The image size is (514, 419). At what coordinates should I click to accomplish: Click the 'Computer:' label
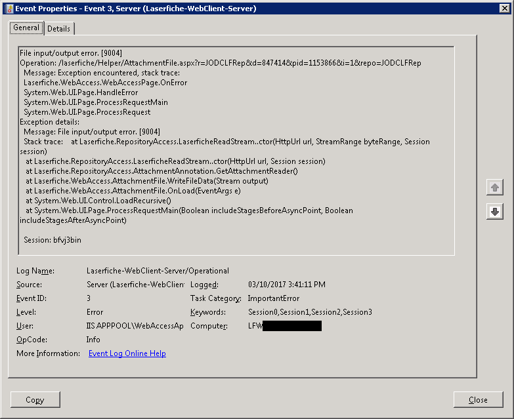(209, 326)
